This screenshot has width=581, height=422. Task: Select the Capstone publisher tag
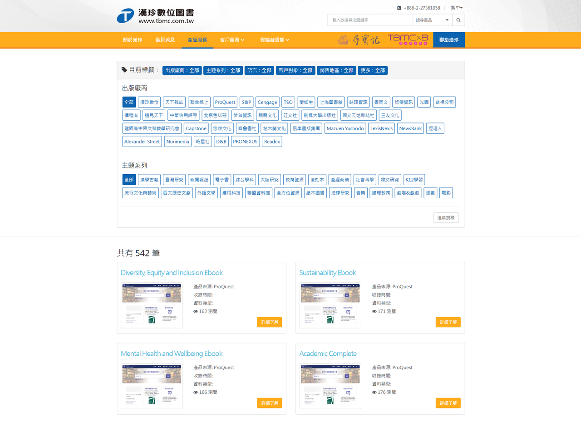196,128
